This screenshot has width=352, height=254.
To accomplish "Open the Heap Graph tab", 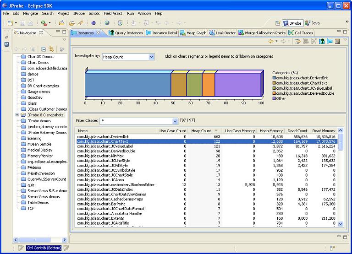I will pyautogui.click(x=193, y=33).
